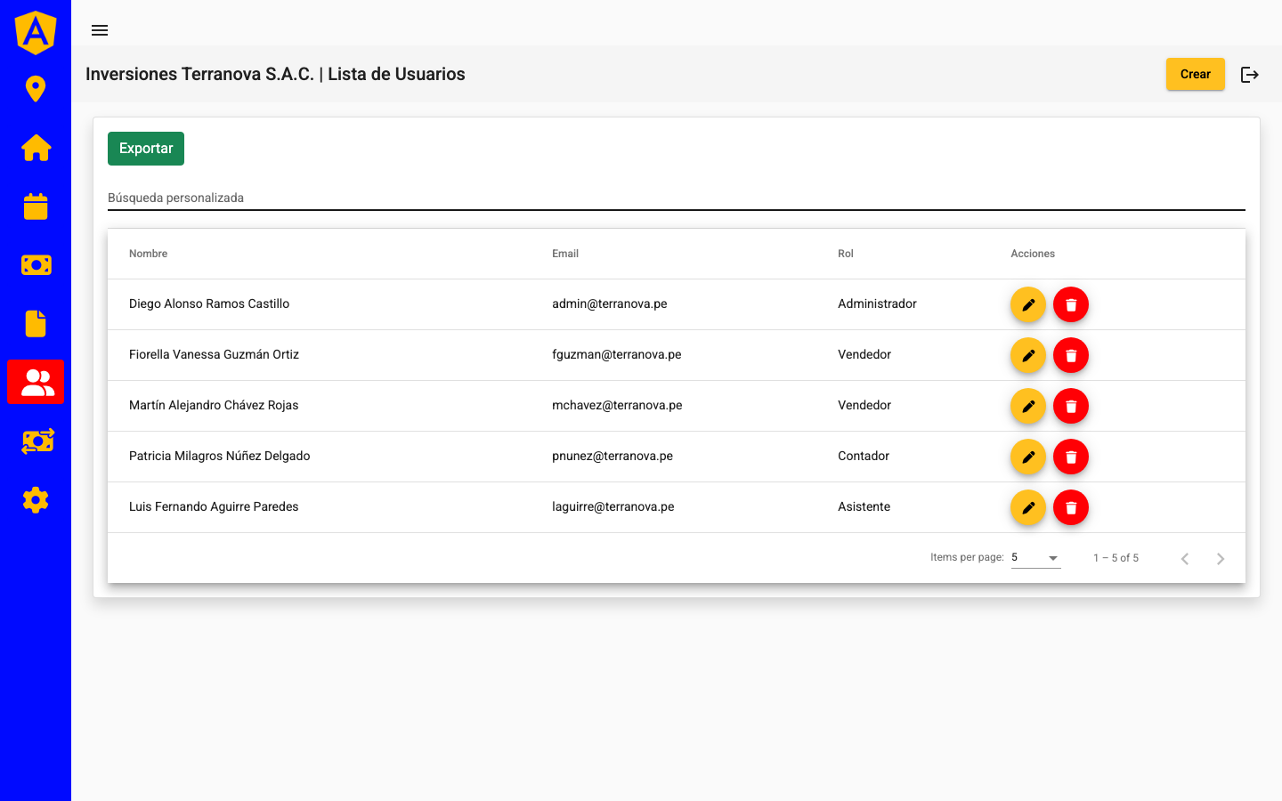
Task: Click the 1 – 5 of 5 range label
Action: (x=1116, y=558)
